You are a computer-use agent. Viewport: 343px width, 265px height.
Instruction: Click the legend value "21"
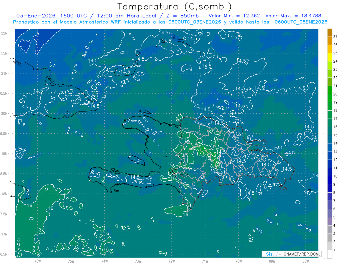(336, 86)
